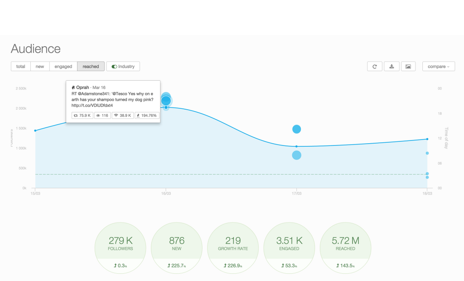
Task: Click the 194.76% engagement badge in tooltip
Action: pyautogui.click(x=147, y=116)
